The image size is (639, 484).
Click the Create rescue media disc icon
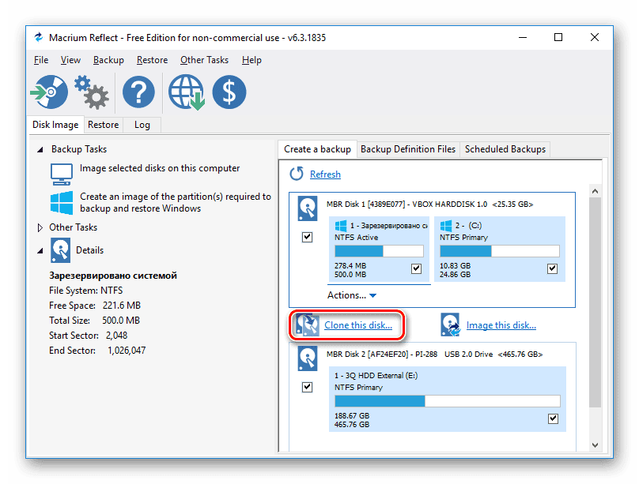coord(50,92)
